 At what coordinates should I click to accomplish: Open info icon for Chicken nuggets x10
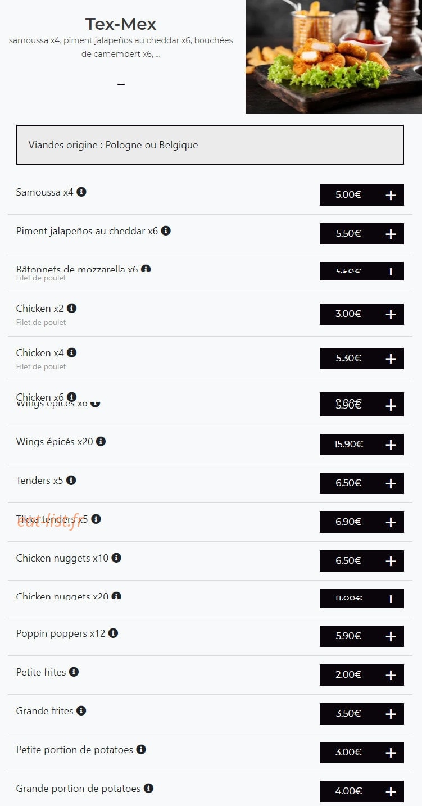(x=116, y=558)
